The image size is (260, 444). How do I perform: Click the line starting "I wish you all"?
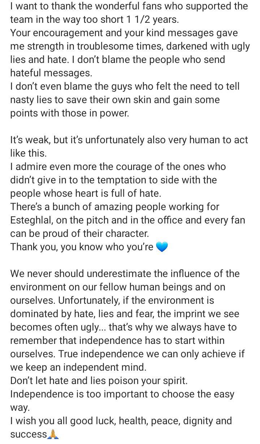coord(121,421)
